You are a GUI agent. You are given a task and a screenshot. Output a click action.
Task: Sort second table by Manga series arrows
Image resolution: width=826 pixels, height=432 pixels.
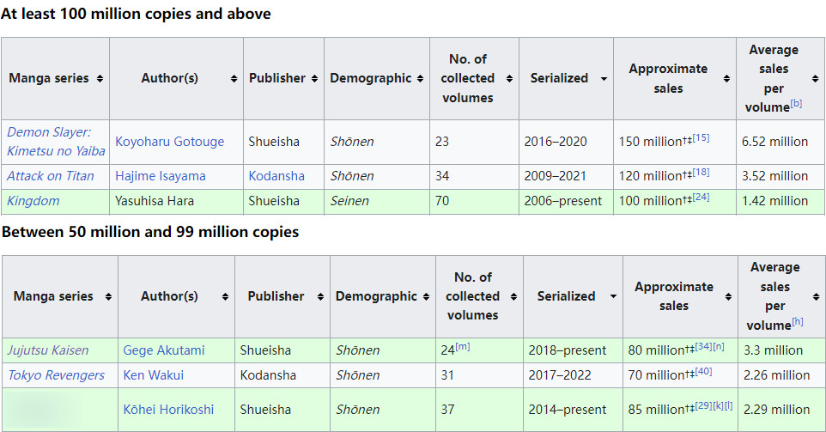(108, 296)
